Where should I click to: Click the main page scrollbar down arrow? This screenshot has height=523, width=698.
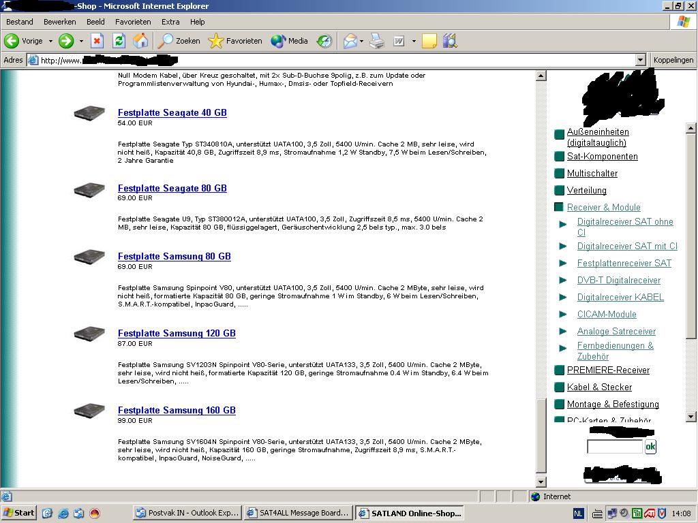click(541, 481)
